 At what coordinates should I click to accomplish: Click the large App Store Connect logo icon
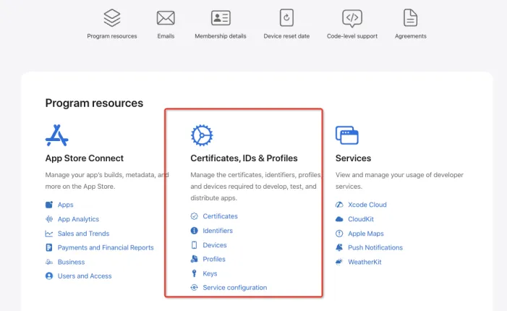tap(57, 135)
